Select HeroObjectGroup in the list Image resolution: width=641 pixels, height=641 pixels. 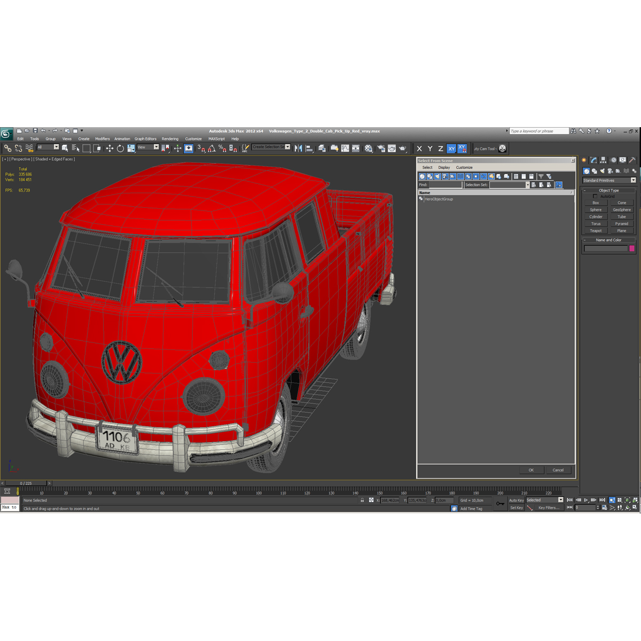(x=439, y=199)
